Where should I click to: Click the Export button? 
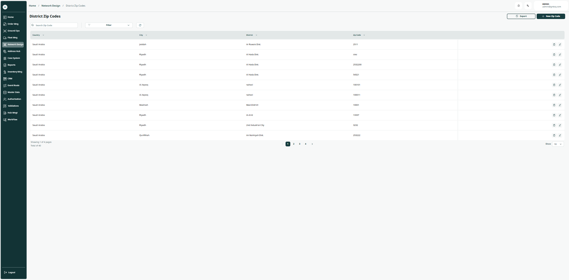521,16
